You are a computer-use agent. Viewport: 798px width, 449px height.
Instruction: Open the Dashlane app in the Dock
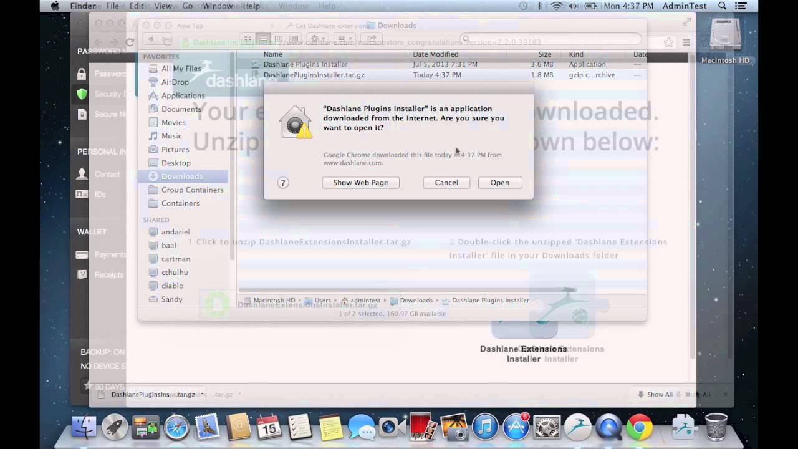577,428
